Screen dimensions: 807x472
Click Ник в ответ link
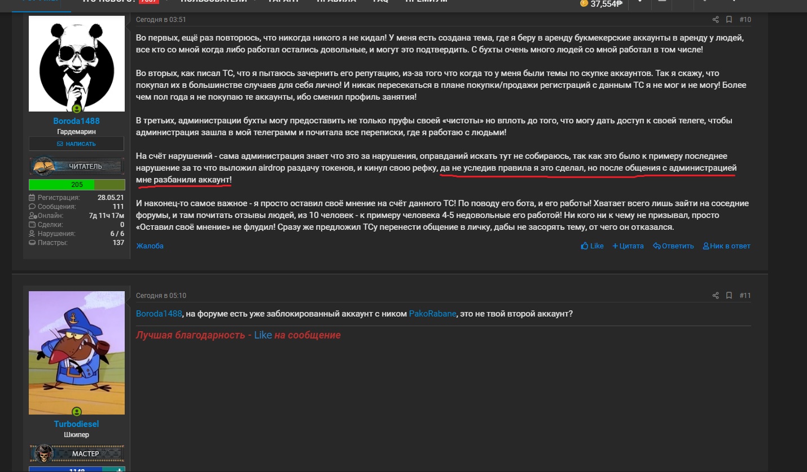tap(726, 246)
